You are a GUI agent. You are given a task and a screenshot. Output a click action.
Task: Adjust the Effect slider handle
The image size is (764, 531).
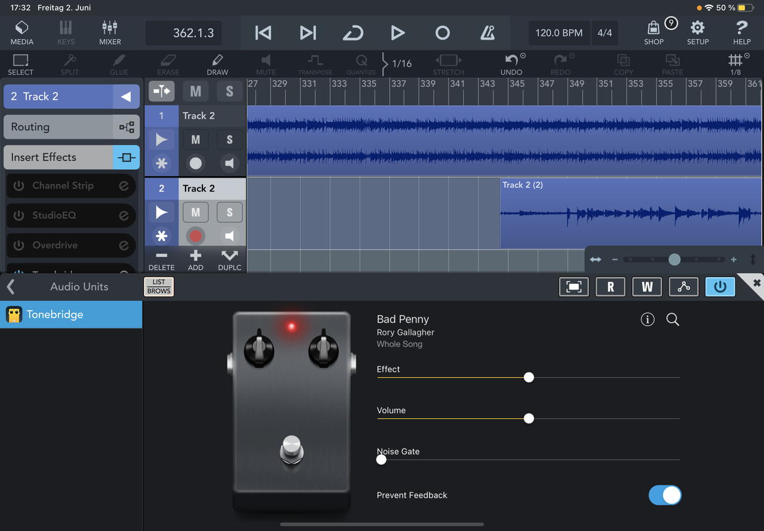click(x=529, y=377)
